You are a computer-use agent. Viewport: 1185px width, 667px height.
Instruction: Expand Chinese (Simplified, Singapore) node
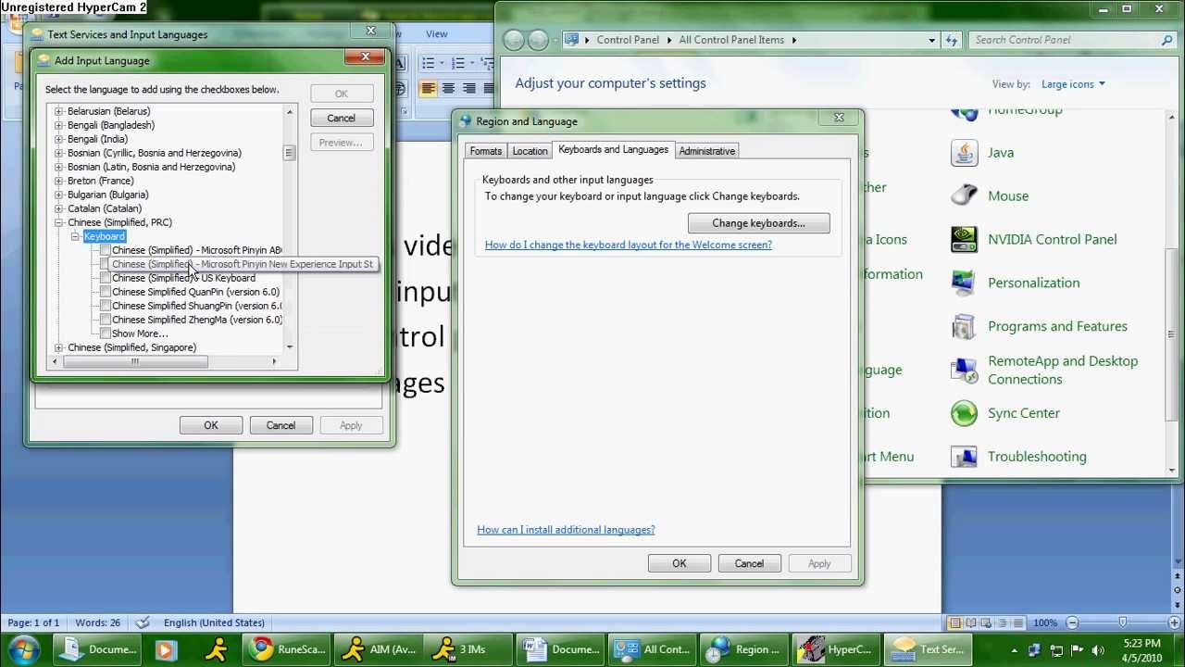point(59,347)
